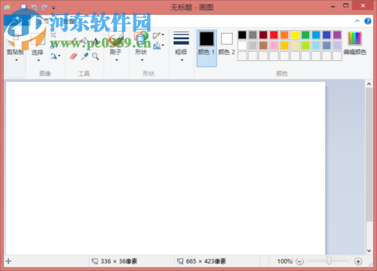Expand the 选择 selection dropdown arrow

38,60
